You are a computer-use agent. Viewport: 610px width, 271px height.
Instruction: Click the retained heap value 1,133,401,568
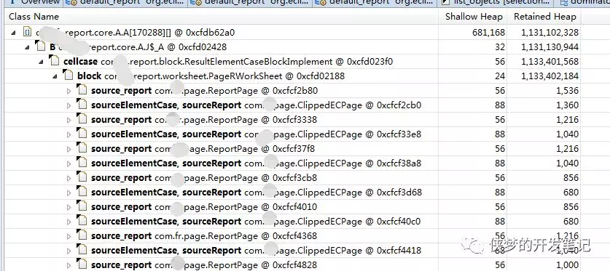click(x=550, y=62)
